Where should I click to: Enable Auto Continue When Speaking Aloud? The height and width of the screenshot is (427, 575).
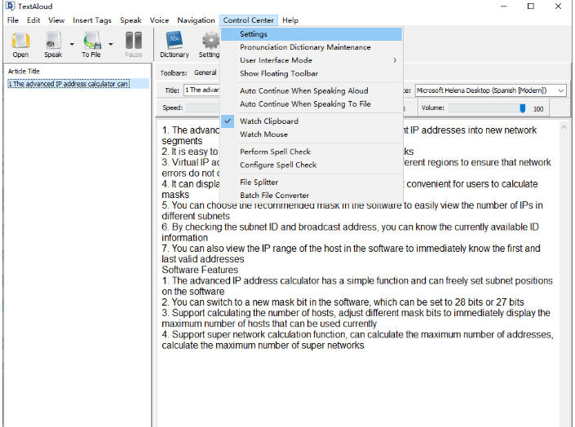(x=303, y=91)
